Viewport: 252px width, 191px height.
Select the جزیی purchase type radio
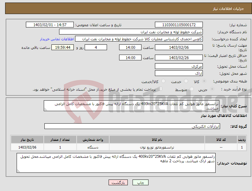pyautogui.click(x=212, y=89)
